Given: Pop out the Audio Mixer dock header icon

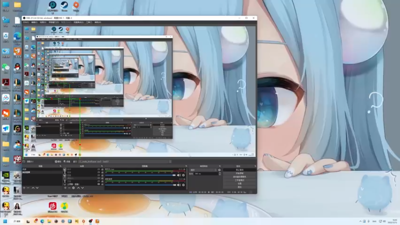Looking at the screenshot, I should point(186,166).
